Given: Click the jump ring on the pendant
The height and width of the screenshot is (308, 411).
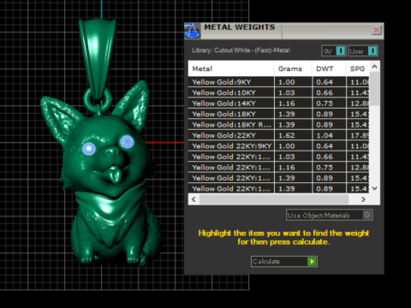Looking at the screenshot, I should tap(98, 99).
